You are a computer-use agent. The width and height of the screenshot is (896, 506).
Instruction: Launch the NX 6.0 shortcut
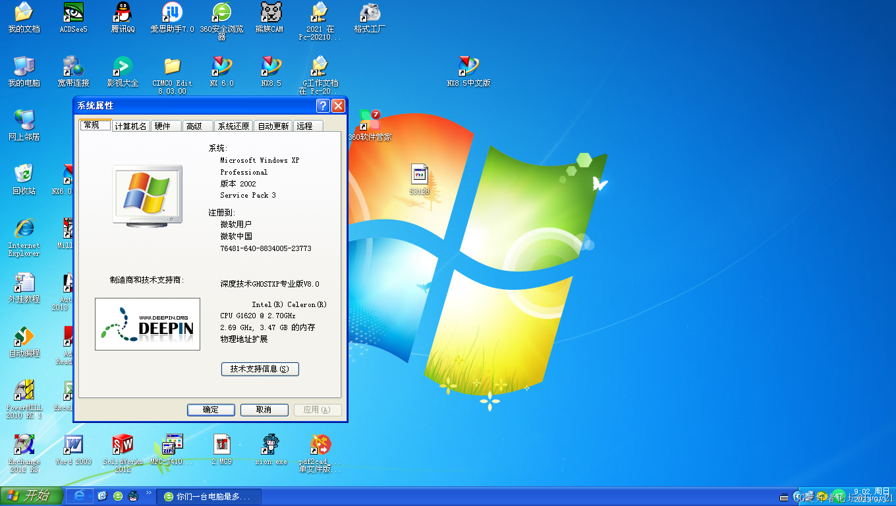(221, 72)
